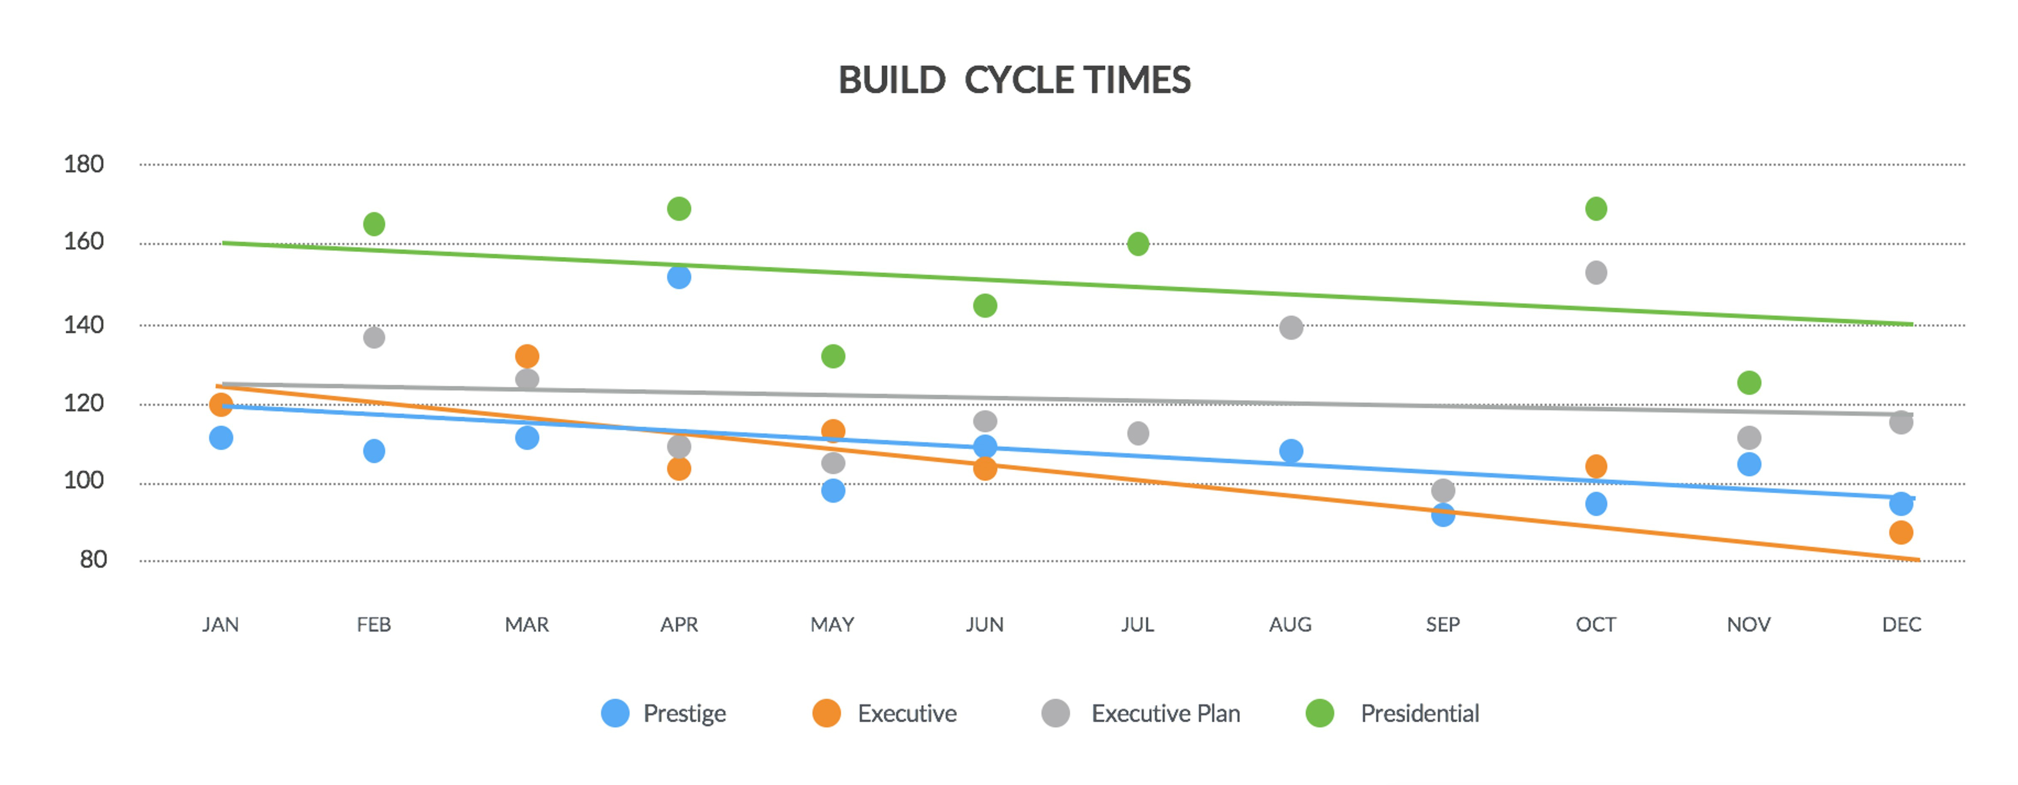Click the 180 value on the vertical axis
This screenshot has height=785, width=2018.
click(84, 165)
